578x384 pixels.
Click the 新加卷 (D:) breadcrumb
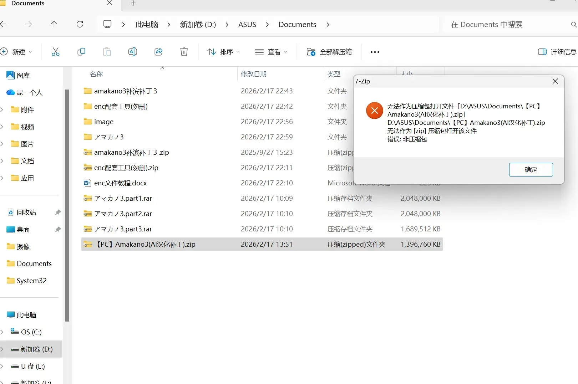198,25
